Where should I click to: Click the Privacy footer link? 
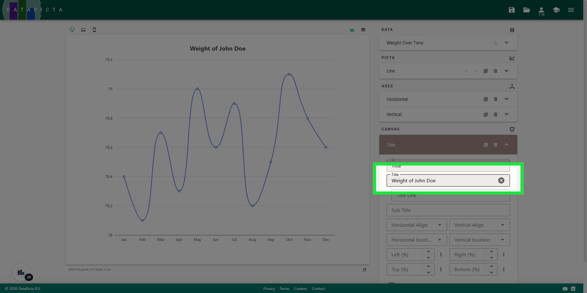click(x=269, y=289)
